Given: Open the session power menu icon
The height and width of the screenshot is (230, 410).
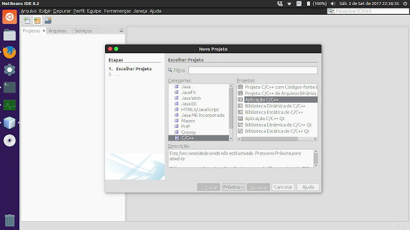Looking at the screenshot, I should pyautogui.click(x=405, y=4).
